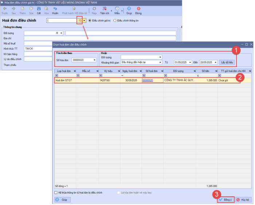
Task: Open the Khoảng thời gian dropdown
Action: 160,62
